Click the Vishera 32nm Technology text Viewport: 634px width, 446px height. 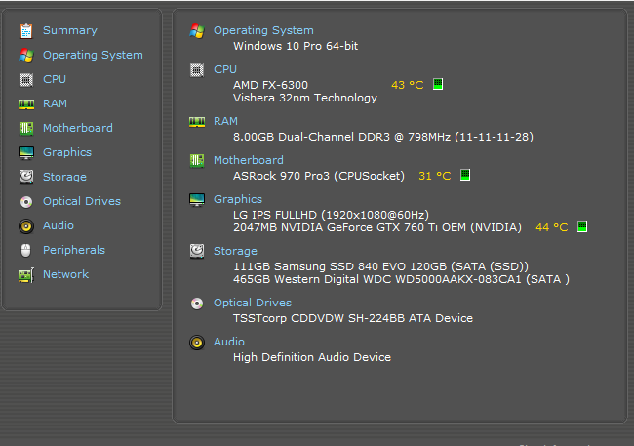(x=305, y=98)
